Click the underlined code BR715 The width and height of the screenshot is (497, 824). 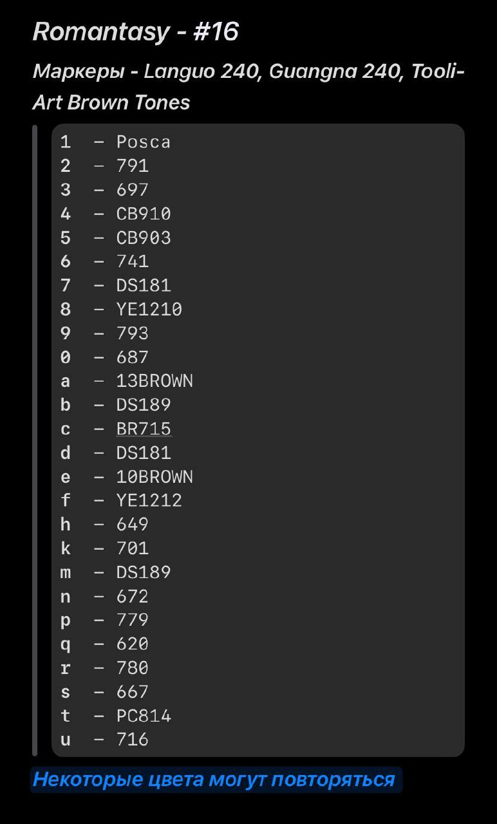pos(144,429)
